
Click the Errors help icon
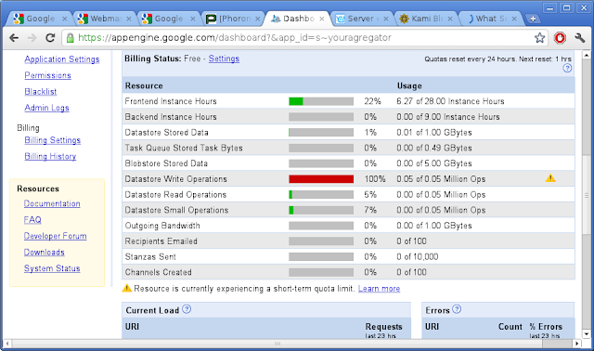click(x=457, y=309)
